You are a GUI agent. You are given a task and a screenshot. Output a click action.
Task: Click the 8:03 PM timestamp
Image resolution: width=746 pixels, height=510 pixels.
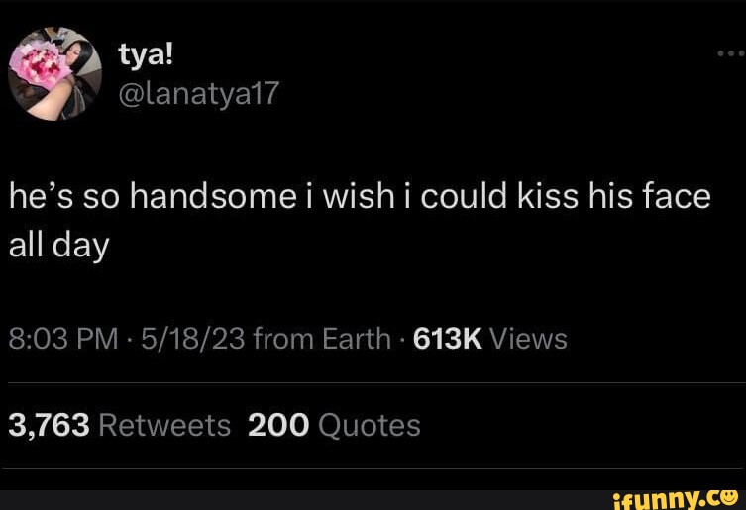tap(62, 339)
